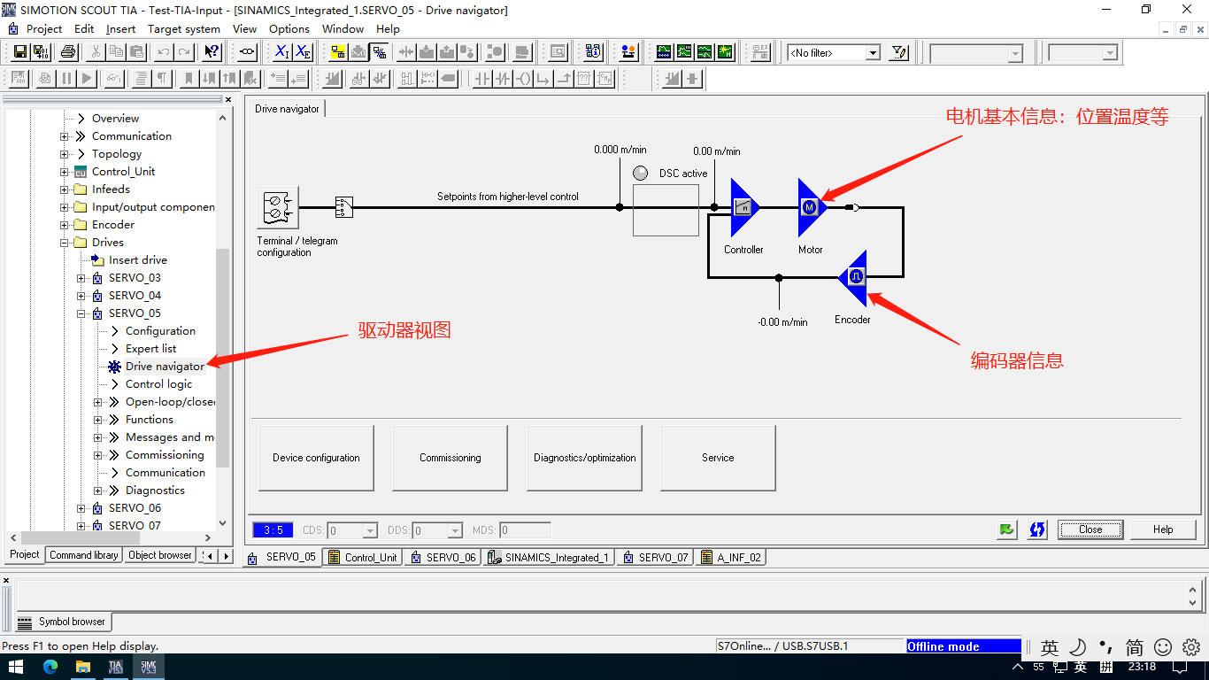Click the Diagnostics/optimization button
Image resolution: width=1209 pixels, height=680 pixels.
coord(584,458)
